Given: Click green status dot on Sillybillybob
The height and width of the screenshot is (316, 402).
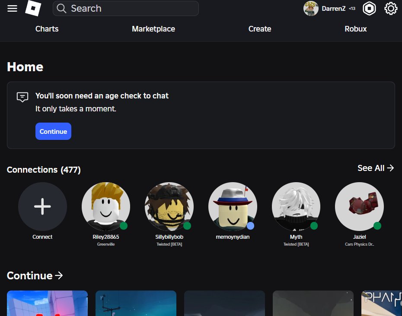Looking at the screenshot, I should [x=187, y=226].
